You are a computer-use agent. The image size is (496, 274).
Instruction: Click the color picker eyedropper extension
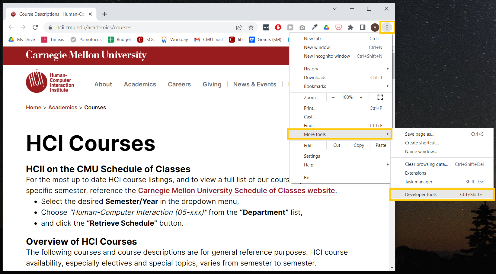314,27
